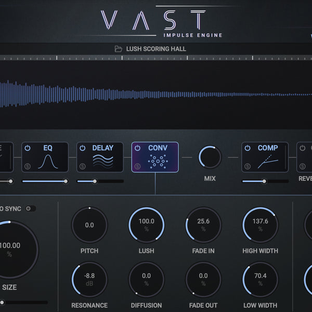Toggle the COMP module power button
This screenshot has width=312, height=312.
click(248, 148)
